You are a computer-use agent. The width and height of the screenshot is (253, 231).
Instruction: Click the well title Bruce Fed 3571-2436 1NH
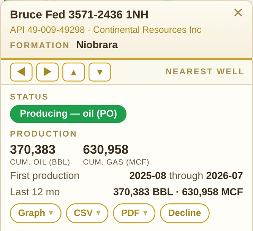coord(79,15)
